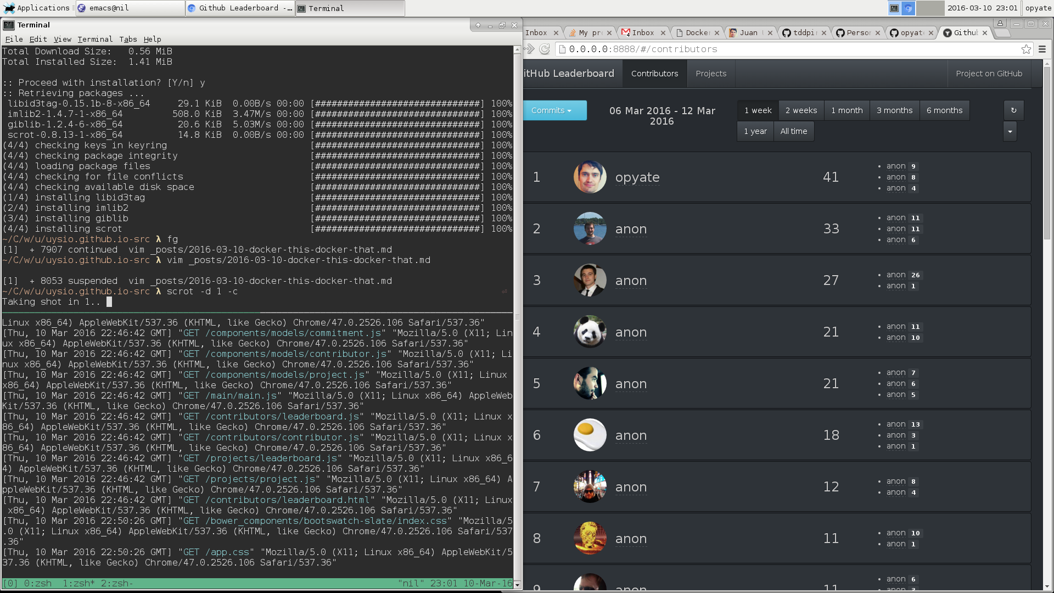1054x593 pixels.
Task: Shade the Terminal window with the collapse arrow
Action: (x=478, y=25)
